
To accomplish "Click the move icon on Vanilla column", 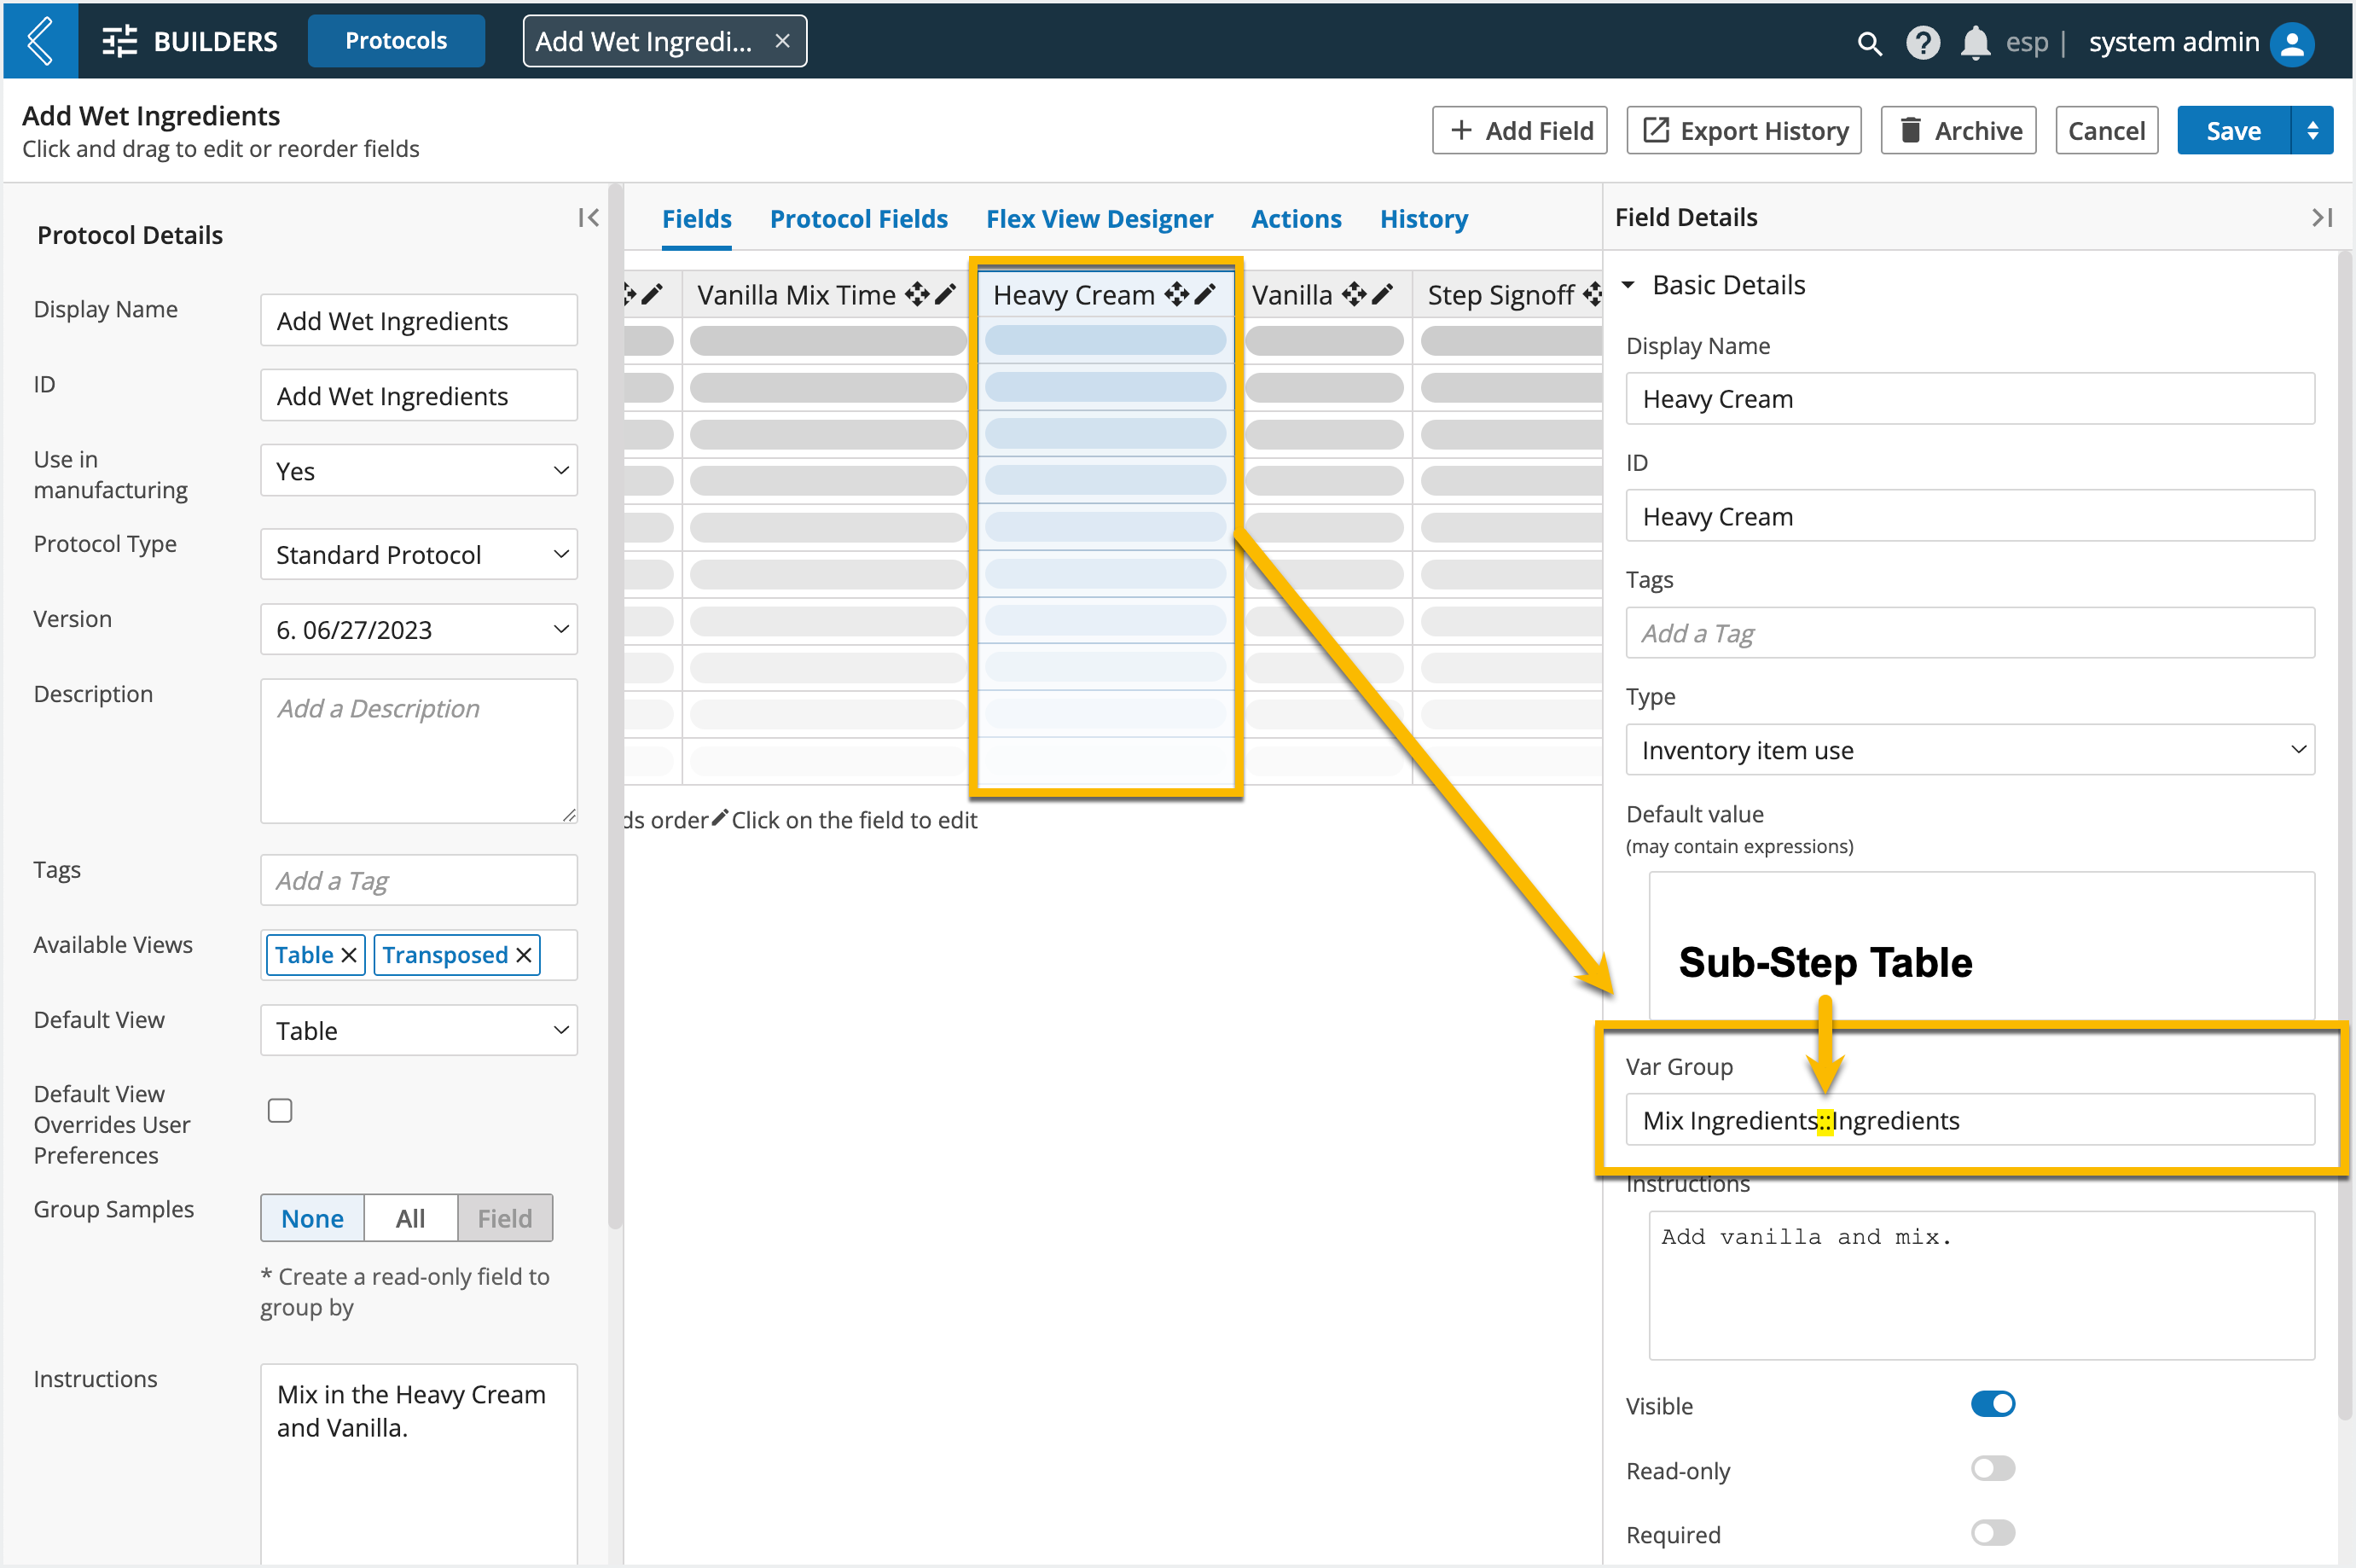I will click(1354, 294).
